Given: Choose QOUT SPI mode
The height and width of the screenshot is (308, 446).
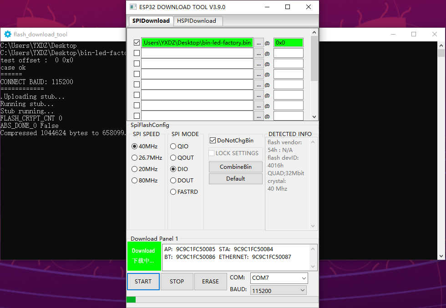Looking at the screenshot, I should [x=182, y=157].
